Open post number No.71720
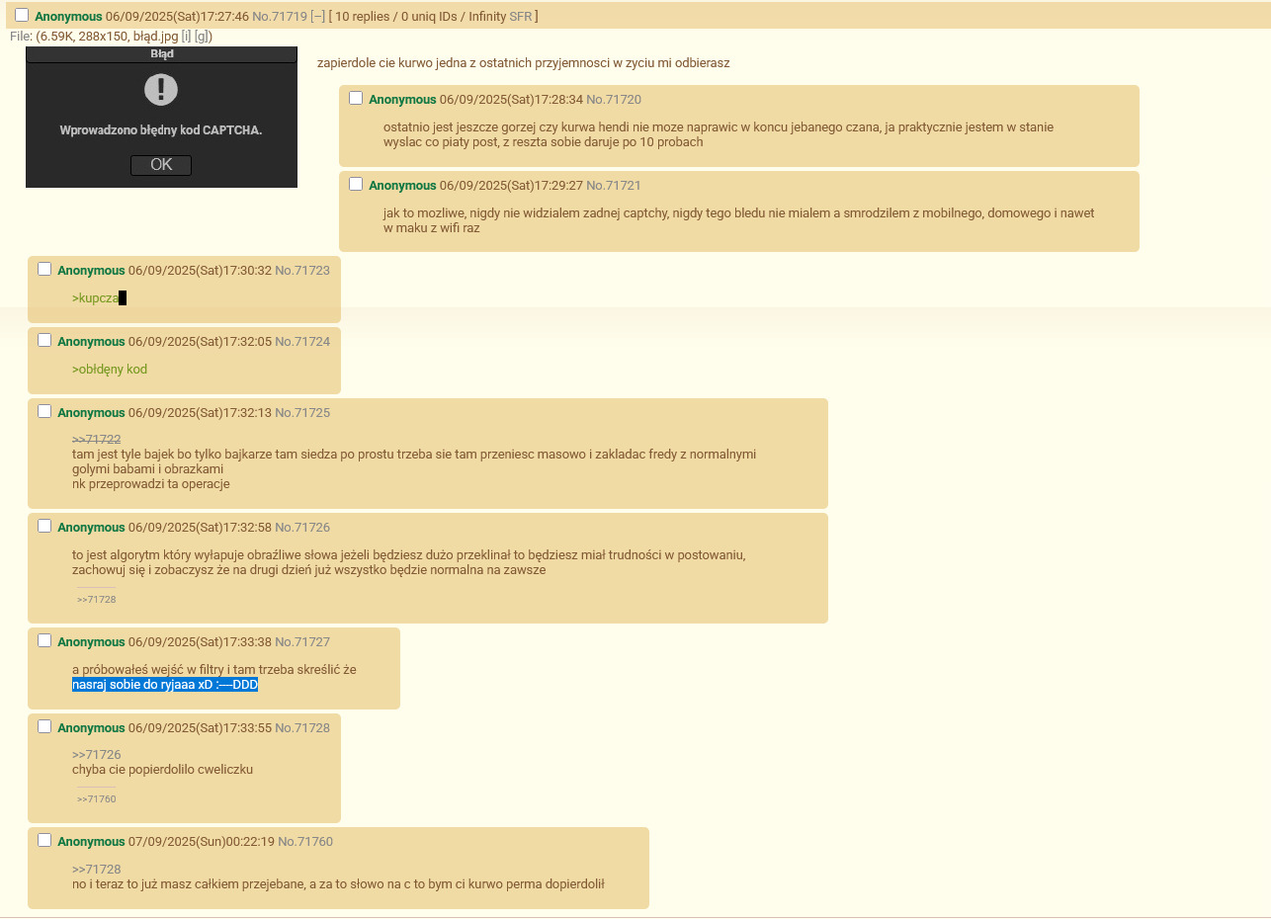Viewport: 1271px width, 919px height. tap(614, 100)
